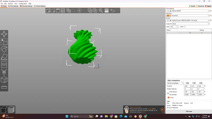Click the Delete all trash icon
The width and height of the screenshot is (212, 119).
[58, 11]
